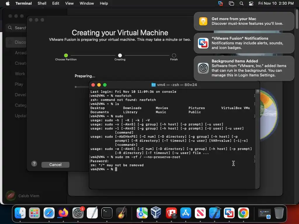The width and height of the screenshot is (299, 224).
Task: Click the VMware Fusion menu bar status icon
Action: point(220,3)
